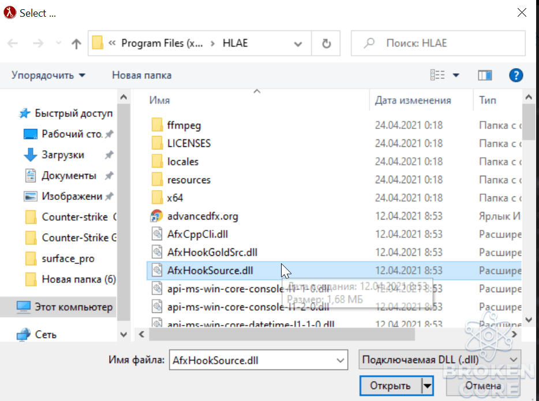This screenshot has height=401, width=539.
Task: Select Этот компьютер in navigation pane
Action: [73, 307]
